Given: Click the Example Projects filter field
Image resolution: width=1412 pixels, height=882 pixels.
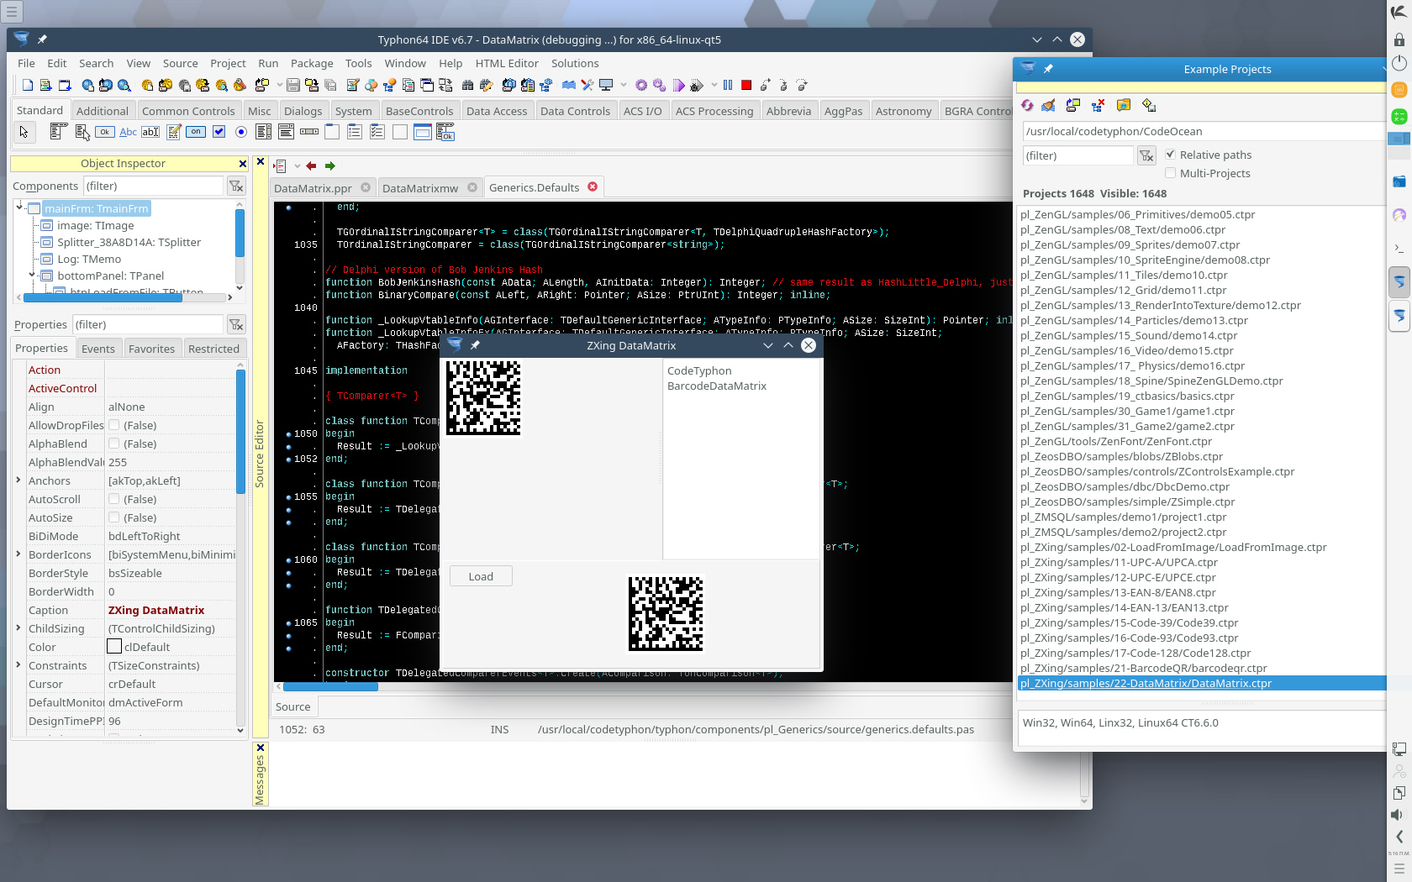Looking at the screenshot, I should tap(1077, 155).
